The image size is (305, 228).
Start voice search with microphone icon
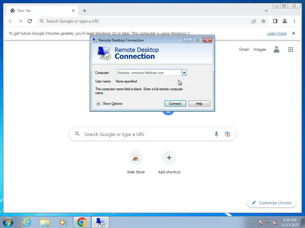coord(216,134)
